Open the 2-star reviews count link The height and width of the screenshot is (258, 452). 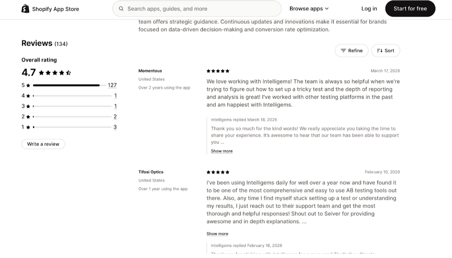115,117
